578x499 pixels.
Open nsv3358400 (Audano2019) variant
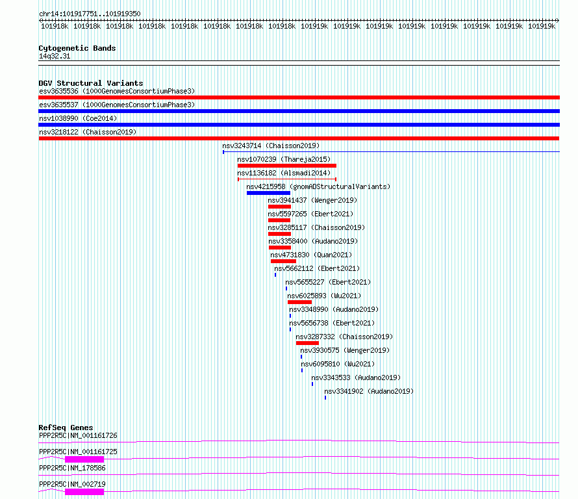pyautogui.click(x=313, y=241)
